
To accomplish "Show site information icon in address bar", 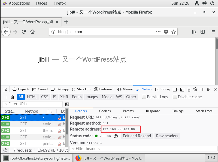I will (x=53, y=32).
